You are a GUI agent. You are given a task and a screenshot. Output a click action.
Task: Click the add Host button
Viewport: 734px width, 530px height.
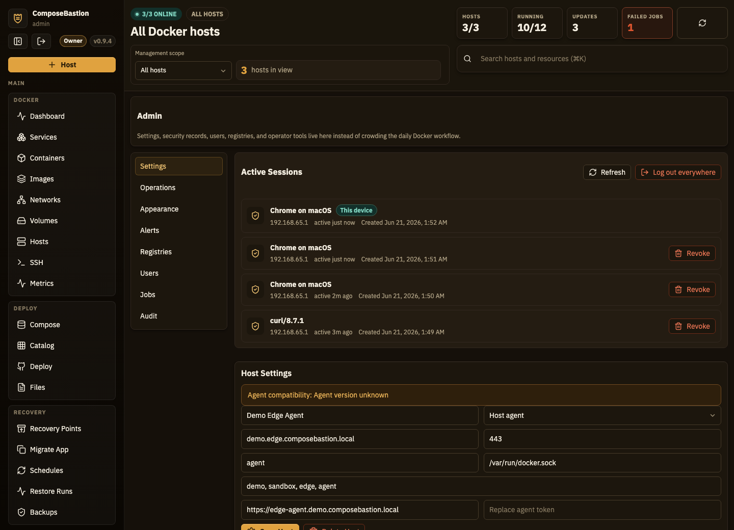coord(62,65)
